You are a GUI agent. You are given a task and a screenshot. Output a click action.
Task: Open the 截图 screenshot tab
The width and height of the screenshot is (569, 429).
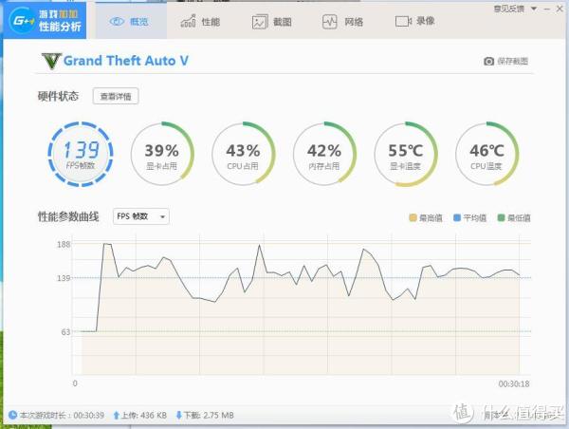pos(272,22)
